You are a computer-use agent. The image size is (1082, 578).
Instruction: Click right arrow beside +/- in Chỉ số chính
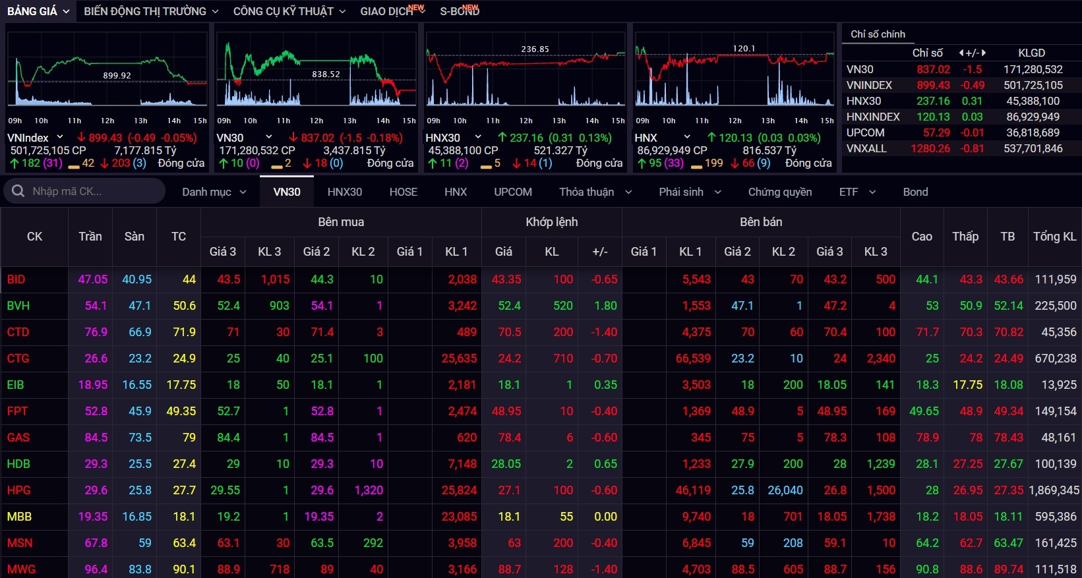tap(984, 53)
